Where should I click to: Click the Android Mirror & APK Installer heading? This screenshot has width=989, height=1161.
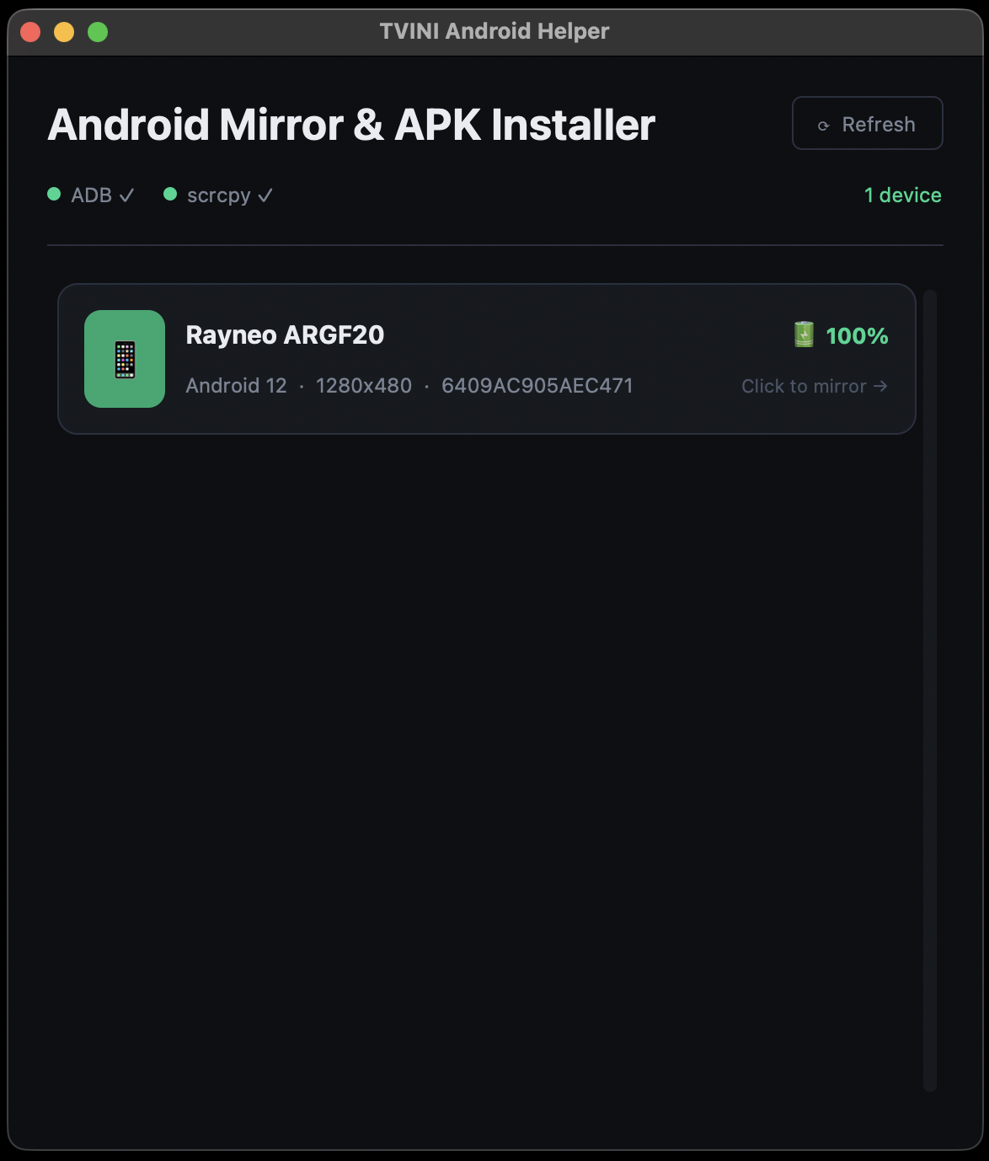pyautogui.click(x=351, y=125)
